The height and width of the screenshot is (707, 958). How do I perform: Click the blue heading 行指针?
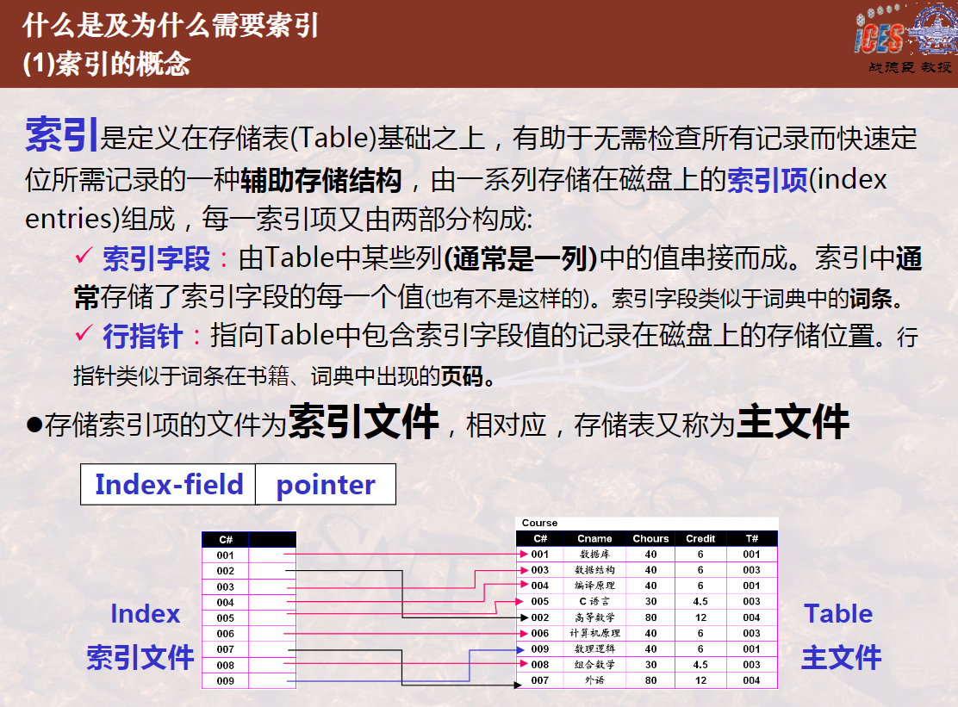click(x=143, y=337)
